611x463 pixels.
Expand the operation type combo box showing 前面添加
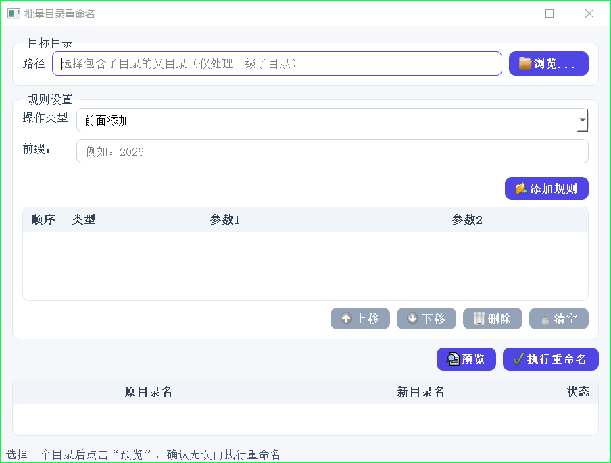point(334,119)
